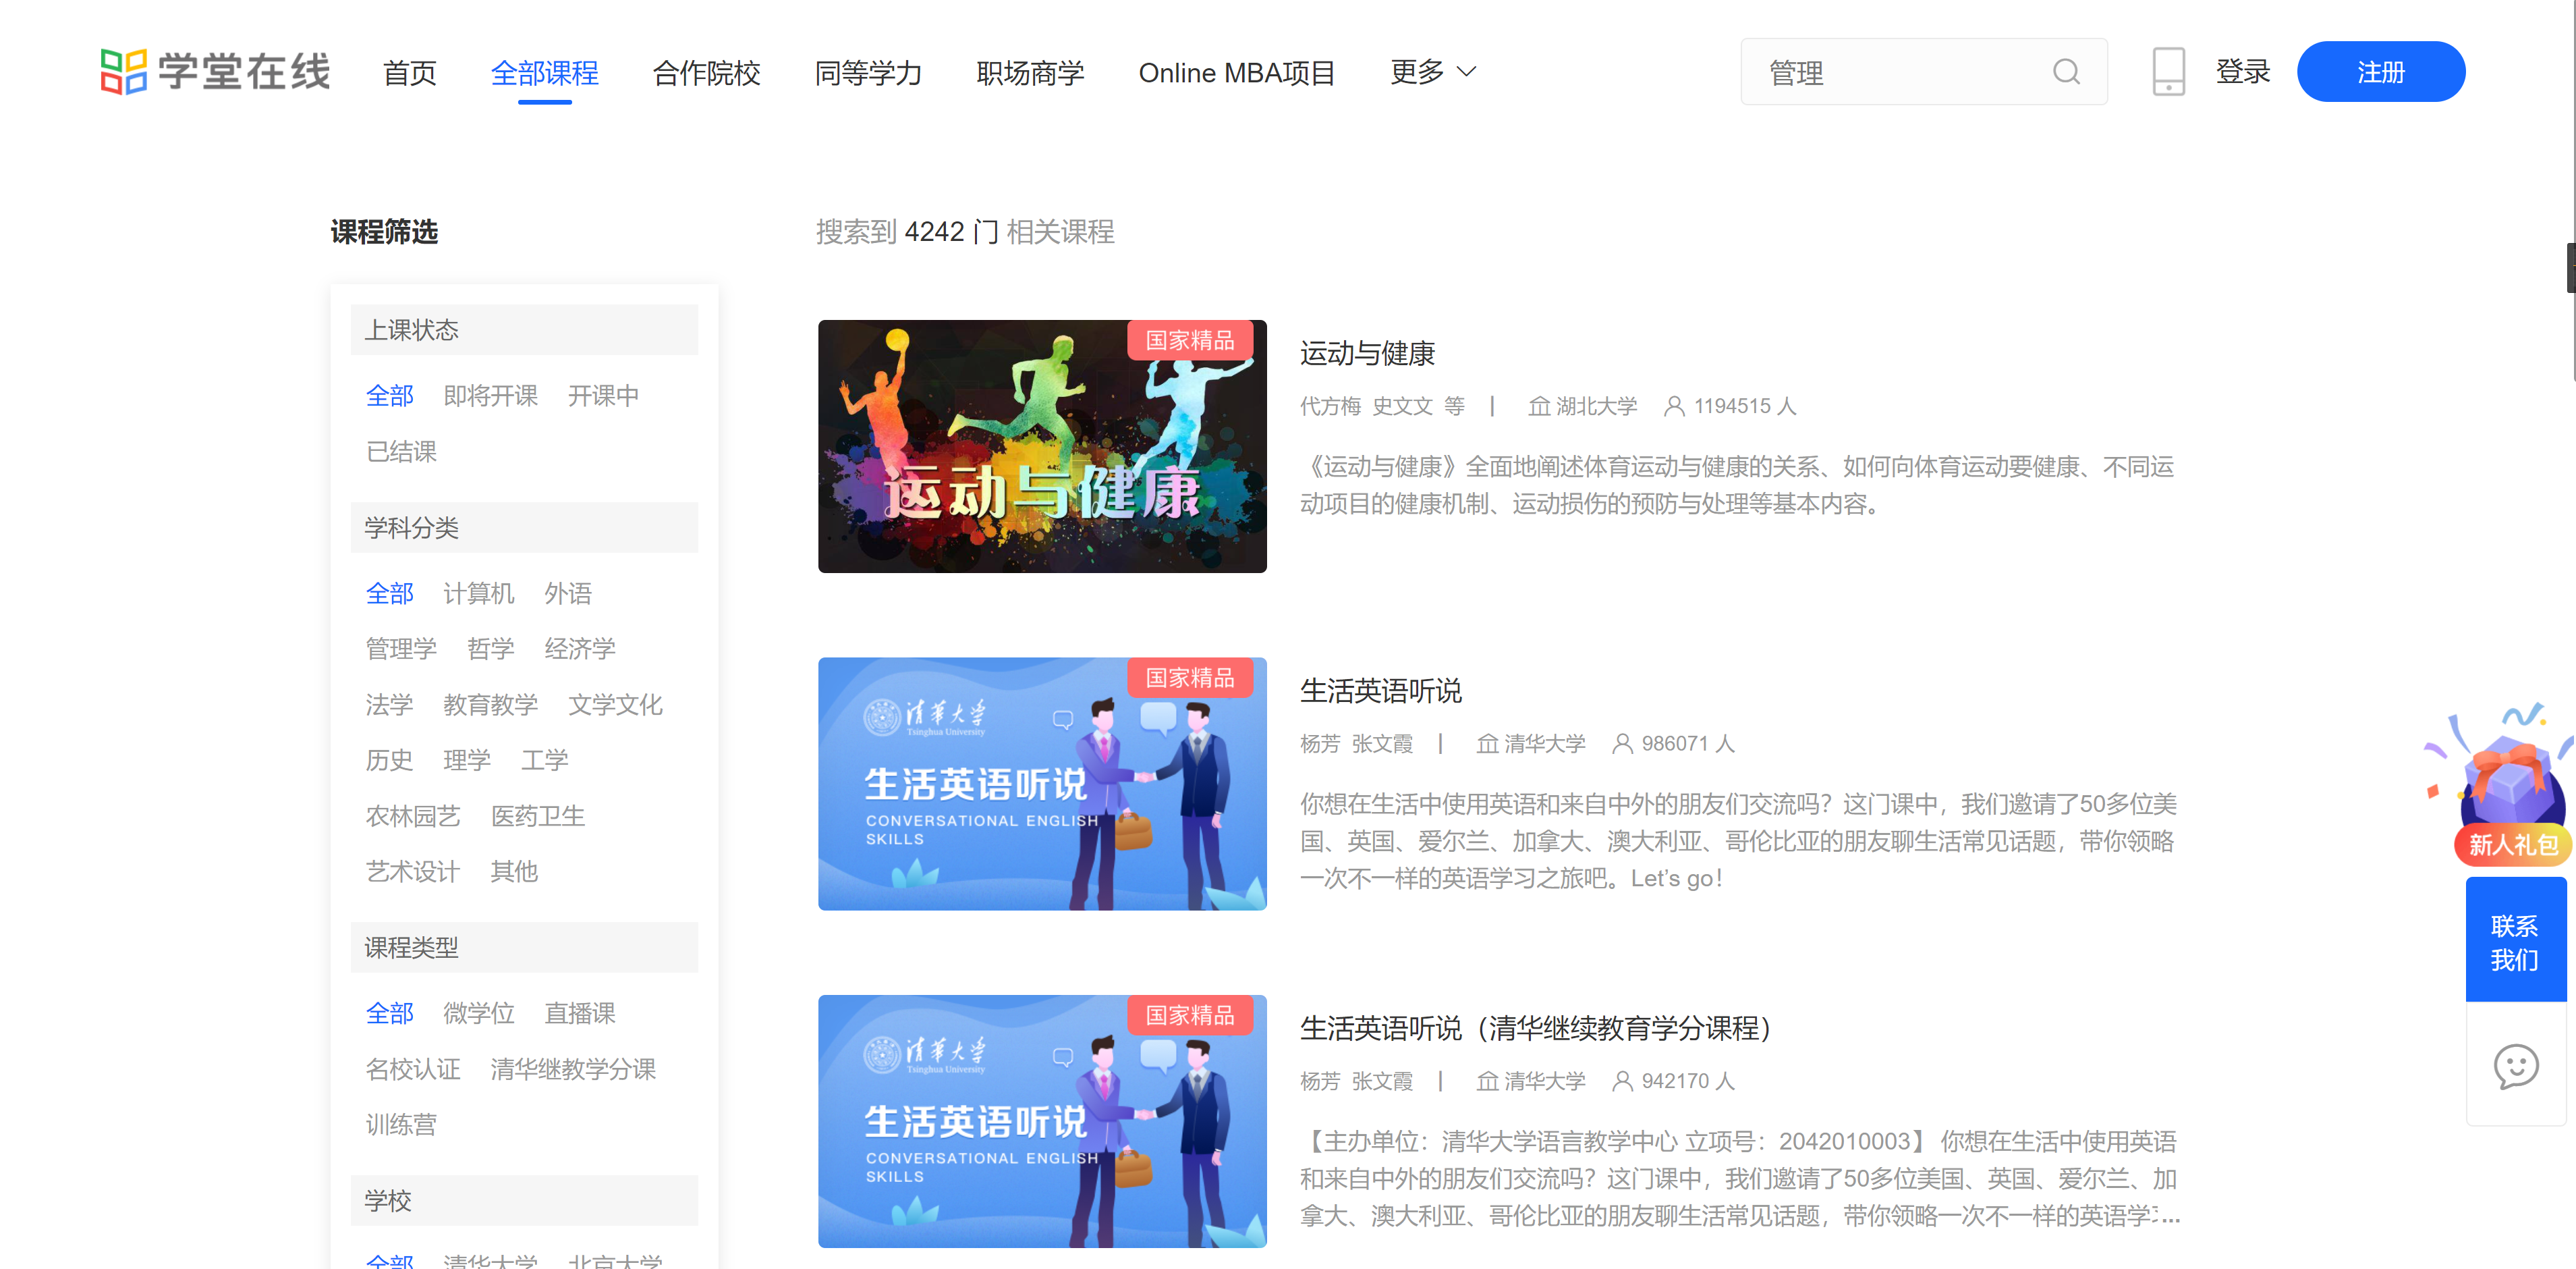Filter by 农林园艺 subject

(412, 815)
